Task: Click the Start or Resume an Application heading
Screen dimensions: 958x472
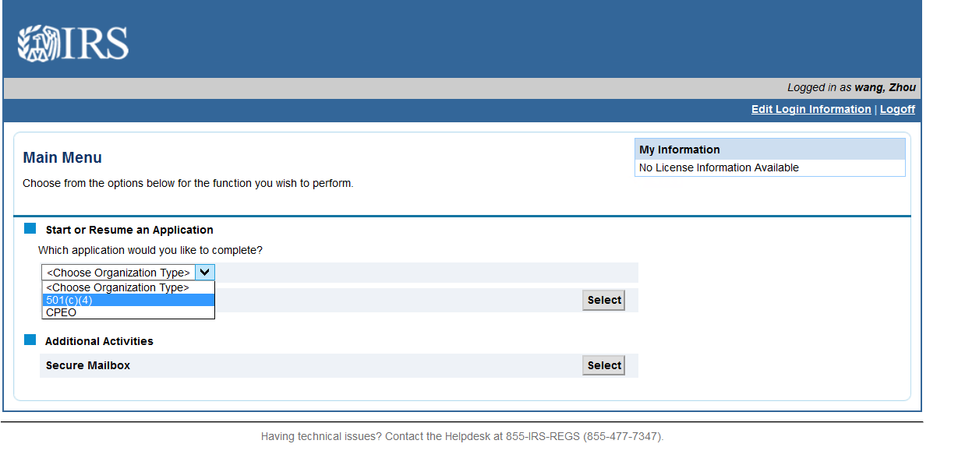Action: [129, 230]
